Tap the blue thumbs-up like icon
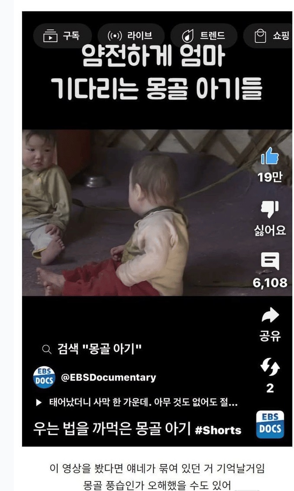294x491 pixels. click(270, 156)
